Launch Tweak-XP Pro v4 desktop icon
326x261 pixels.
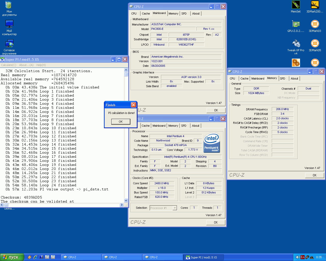tap(296, 47)
